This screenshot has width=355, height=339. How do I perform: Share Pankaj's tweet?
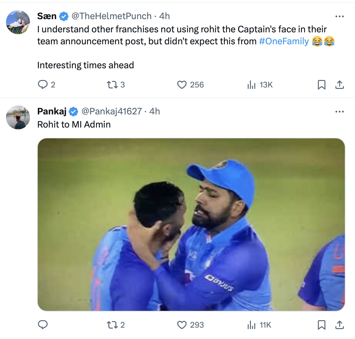pos(339,325)
